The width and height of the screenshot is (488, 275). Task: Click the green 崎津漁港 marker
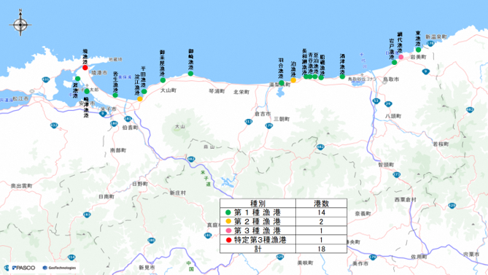point(87,91)
